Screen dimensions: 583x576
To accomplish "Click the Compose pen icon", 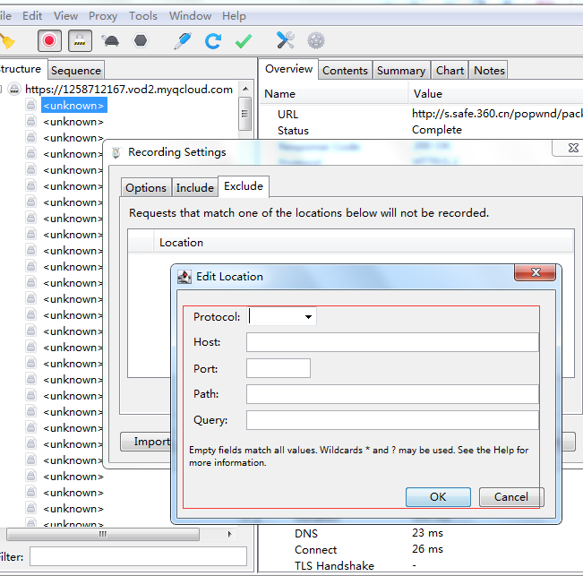I will pos(183,40).
